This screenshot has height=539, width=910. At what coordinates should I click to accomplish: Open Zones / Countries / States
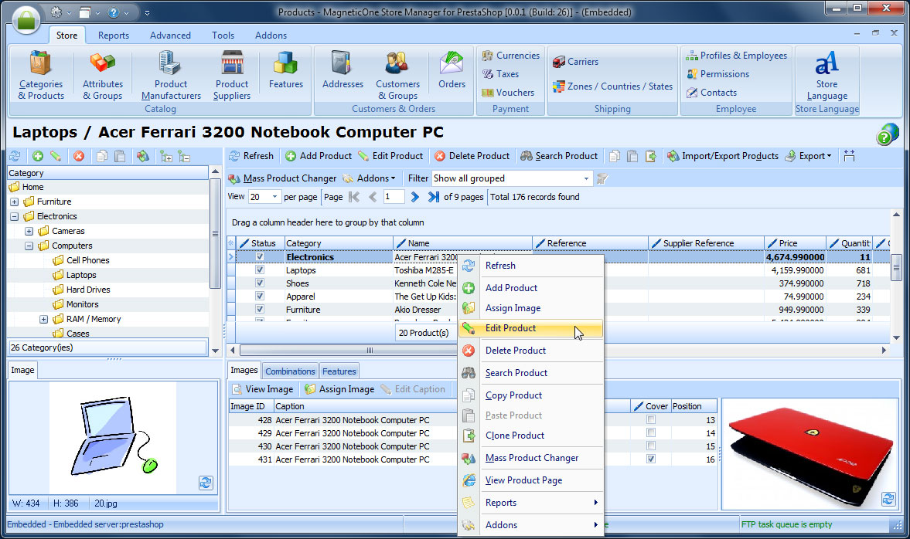point(612,86)
